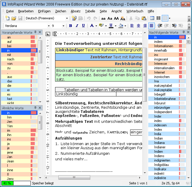Toggle justified block alignment

152,26
